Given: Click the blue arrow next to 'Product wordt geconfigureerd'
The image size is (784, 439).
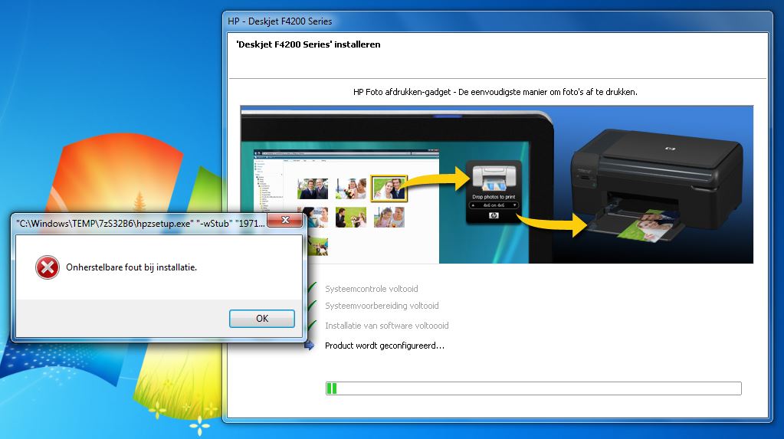Looking at the screenshot, I should pos(310,345).
